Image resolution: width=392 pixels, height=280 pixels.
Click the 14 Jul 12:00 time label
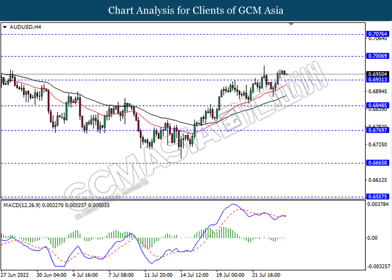tap(194, 275)
